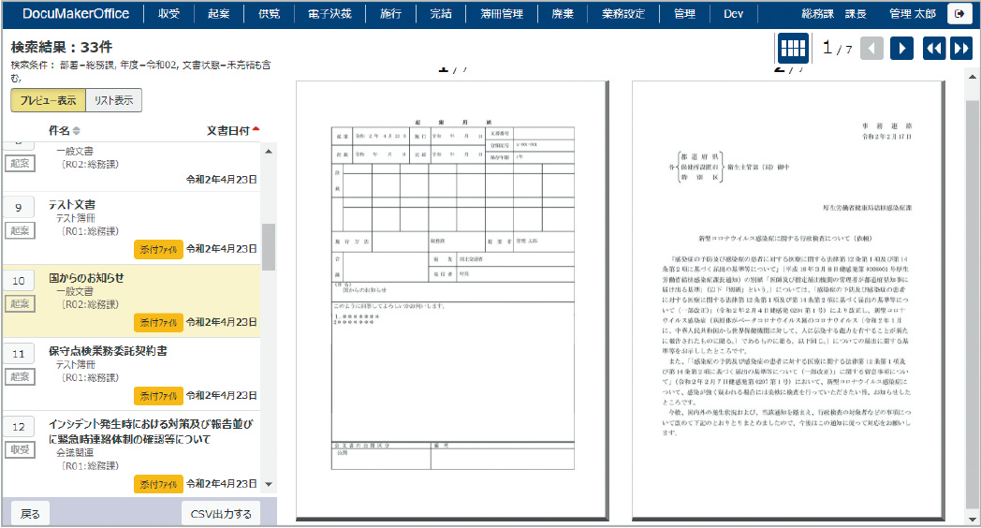Click preview pane scrollbar up arrow

click(973, 77)
